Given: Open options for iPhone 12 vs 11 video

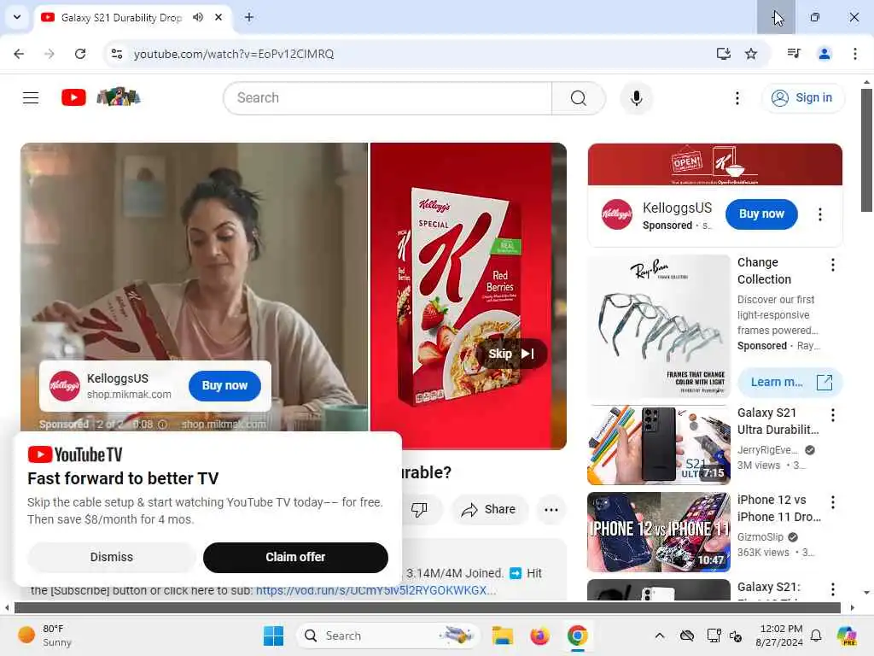Looking at the screenshot, I should click(833, 502).
